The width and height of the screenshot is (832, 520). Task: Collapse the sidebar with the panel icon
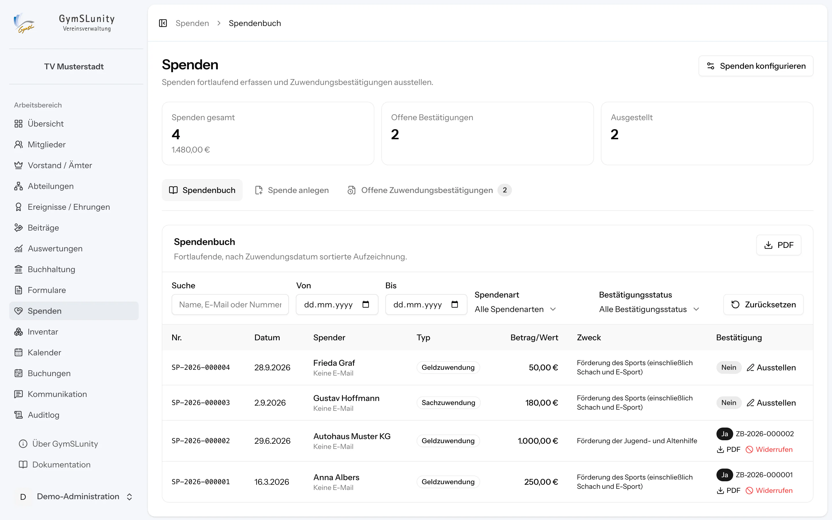click(x=163, y=23)
